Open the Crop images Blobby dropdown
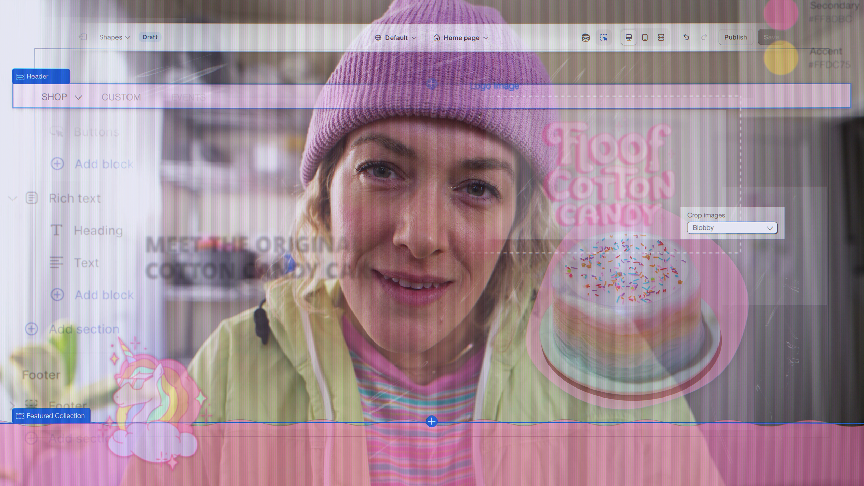Screen dimensions: 864x486 click(x=732, y=228)
